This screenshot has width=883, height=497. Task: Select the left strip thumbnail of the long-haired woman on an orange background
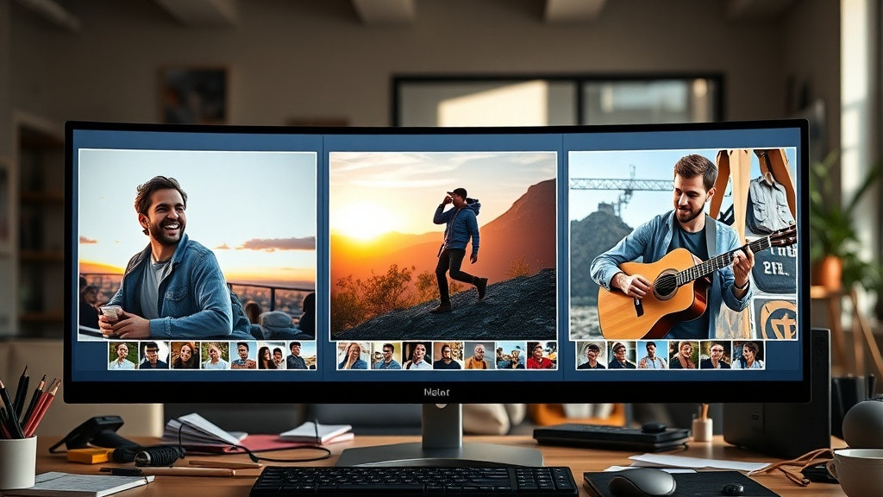[x=185, y=355]
